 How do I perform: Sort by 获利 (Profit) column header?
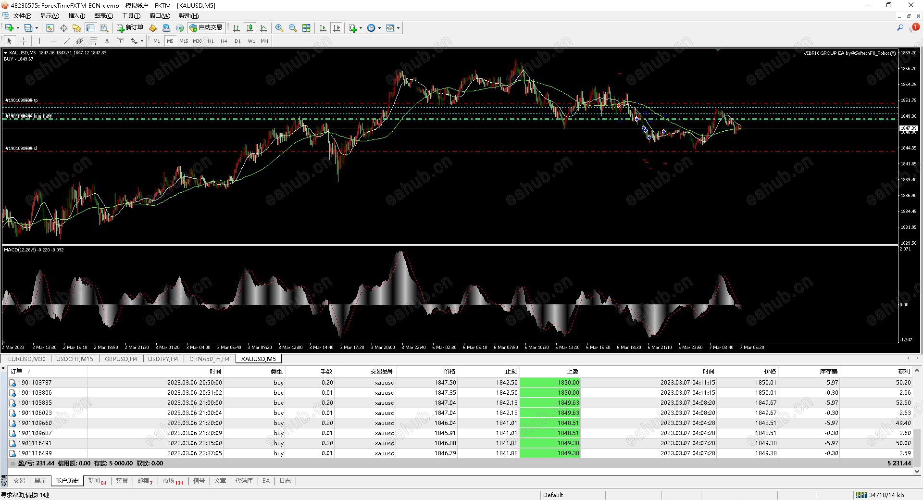point(904,371)
